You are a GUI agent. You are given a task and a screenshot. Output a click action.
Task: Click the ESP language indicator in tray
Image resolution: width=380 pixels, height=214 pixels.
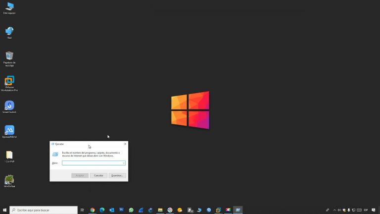[366, 210]
